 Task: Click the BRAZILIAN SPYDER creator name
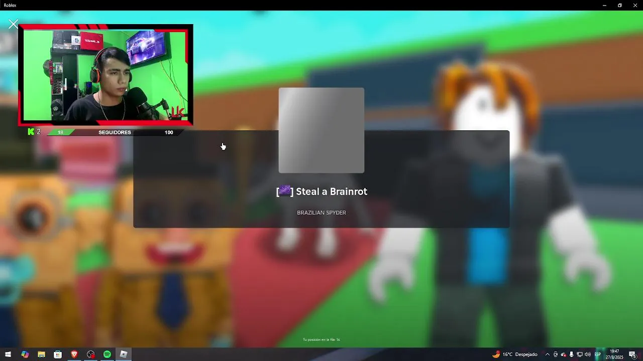[x=321, y=213]
